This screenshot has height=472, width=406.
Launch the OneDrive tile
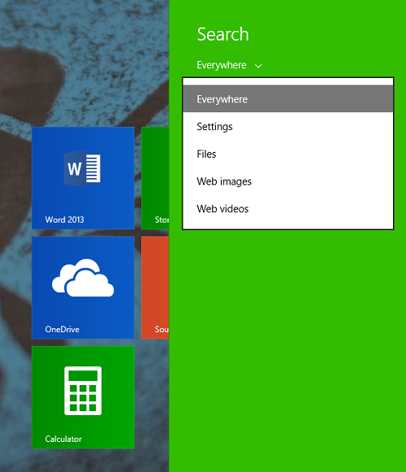[x=83, y=288]
